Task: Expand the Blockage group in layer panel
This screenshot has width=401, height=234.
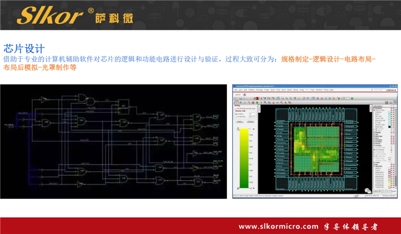Action: pyautogui.click(x=374, y=136)
